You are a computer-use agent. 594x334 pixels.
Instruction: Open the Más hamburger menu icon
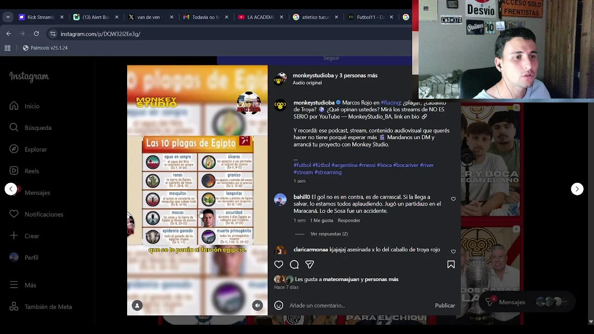pos(14,285)
